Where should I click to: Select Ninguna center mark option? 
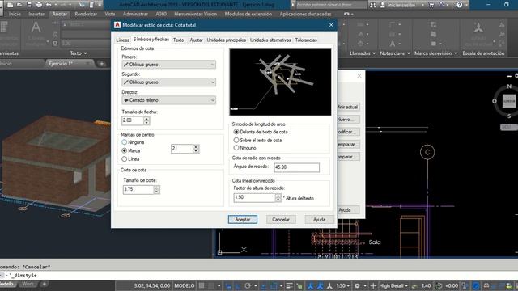click(x=124, y=142)
